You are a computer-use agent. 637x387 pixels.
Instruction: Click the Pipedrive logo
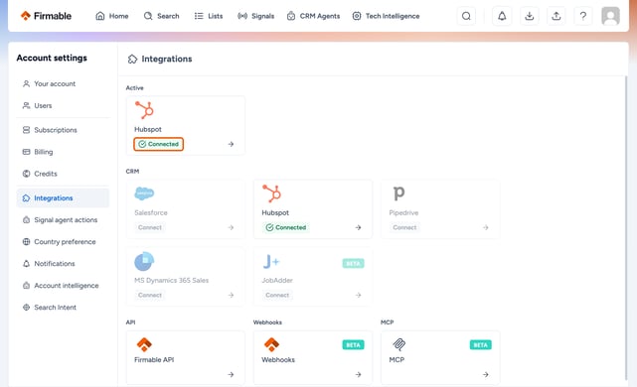click(x=398, y=193)
